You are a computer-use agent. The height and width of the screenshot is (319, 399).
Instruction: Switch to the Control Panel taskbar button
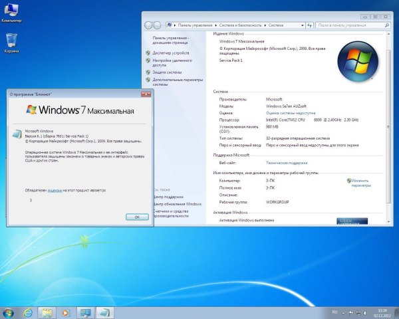pyautogui.click(x=85, y=311)
